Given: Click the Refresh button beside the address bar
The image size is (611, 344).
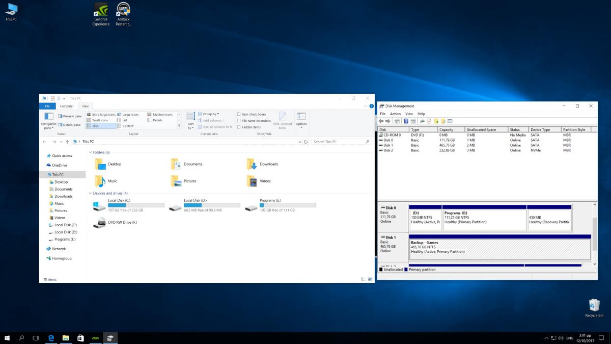Looking at the screenshot, I should tap(305, 142).
